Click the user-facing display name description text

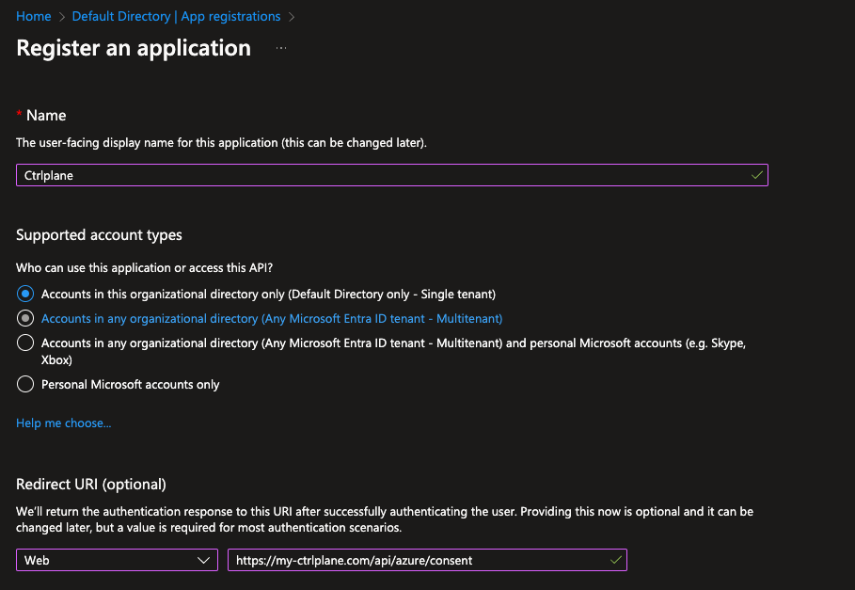(x=221, y=143)
